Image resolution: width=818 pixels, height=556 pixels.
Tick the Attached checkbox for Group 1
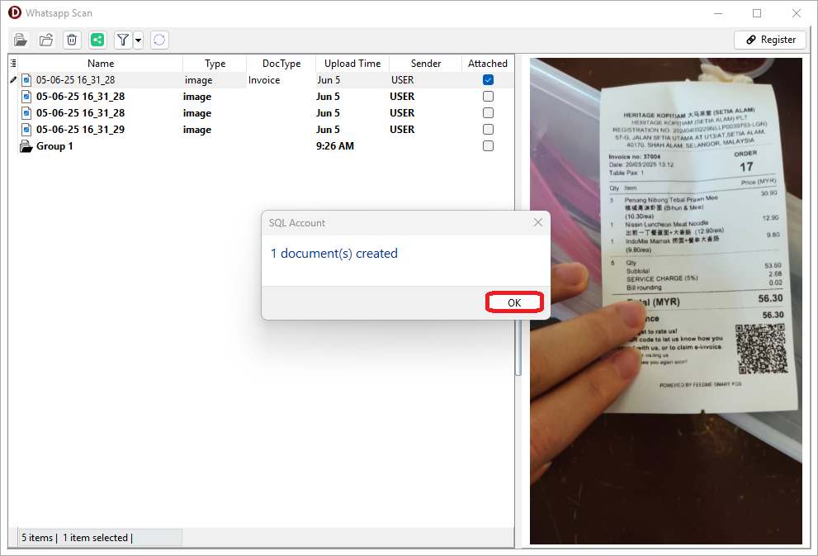click(489, 146)
